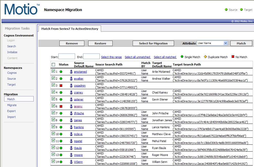Uncheck the checkbox for row 12 rbaula

click(x=53, y=147)
